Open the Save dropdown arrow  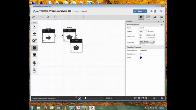[146, 11]
